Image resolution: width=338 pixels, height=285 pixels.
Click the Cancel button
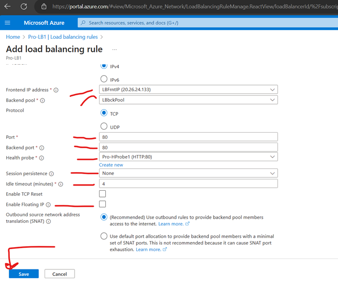point(60,274)
